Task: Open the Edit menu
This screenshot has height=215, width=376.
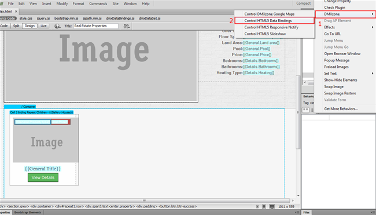Action: 21,3
